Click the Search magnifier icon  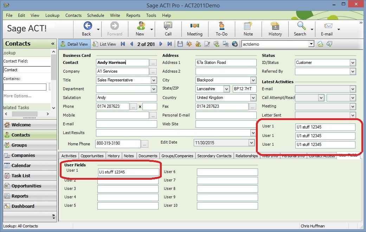point(301,26)
